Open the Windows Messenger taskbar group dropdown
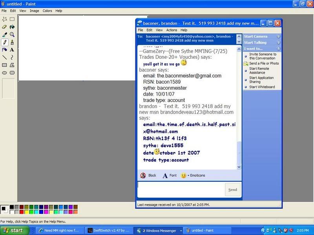Screen dimensions: 314x235 tap(181, 231)
